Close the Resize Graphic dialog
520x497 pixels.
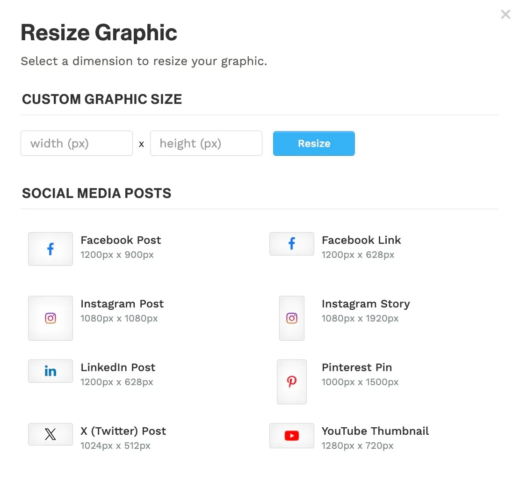pyautogui.click(x=506, y=15)
